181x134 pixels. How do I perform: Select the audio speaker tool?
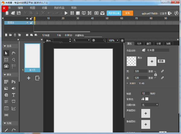coord(14,88)
